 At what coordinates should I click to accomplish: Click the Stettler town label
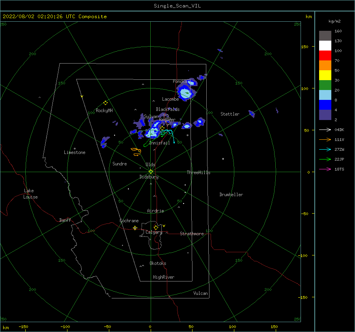[x=230, y=114]
